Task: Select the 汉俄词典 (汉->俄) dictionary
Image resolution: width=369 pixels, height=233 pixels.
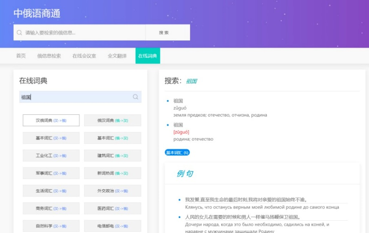Action: click(51, 120)
